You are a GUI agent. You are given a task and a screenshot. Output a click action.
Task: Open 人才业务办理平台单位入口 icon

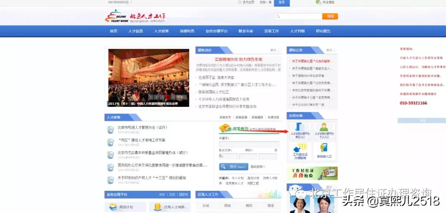300,127
